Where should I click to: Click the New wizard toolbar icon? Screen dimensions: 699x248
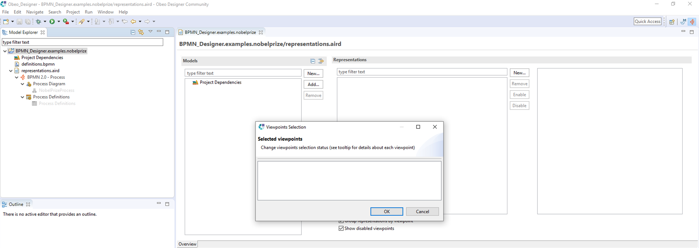6,22
